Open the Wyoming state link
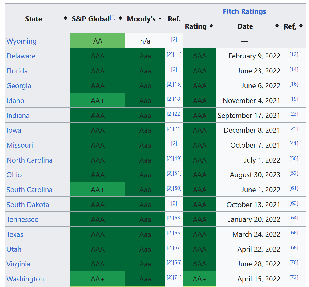Screen dimensions: 309x287 [22, 41]
